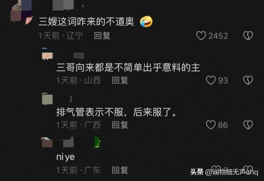Tap the laughing-crying emoji in top comment
Screen dimensions: 264x181
pos(146,22)
